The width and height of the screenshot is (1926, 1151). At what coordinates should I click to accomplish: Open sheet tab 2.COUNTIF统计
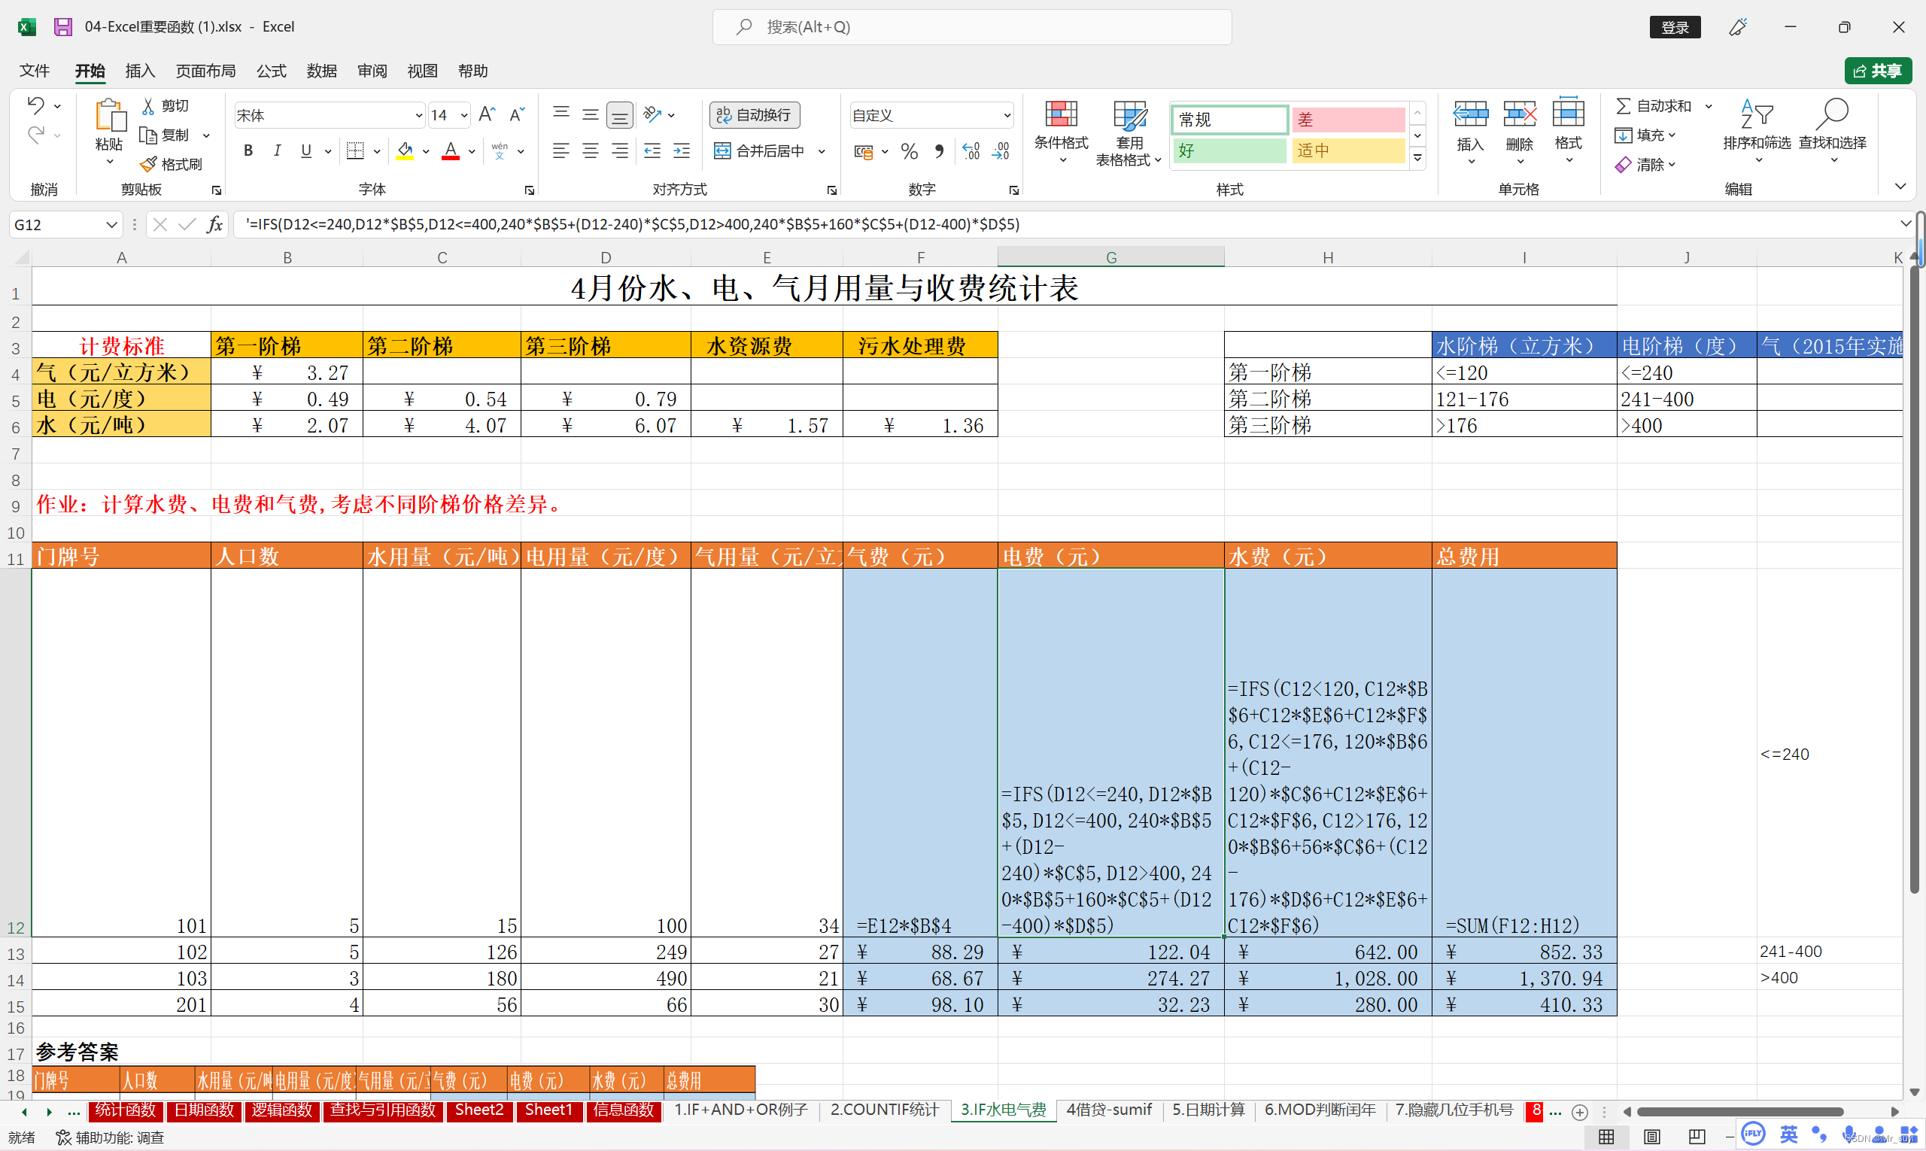click(x=884, y=1110)
